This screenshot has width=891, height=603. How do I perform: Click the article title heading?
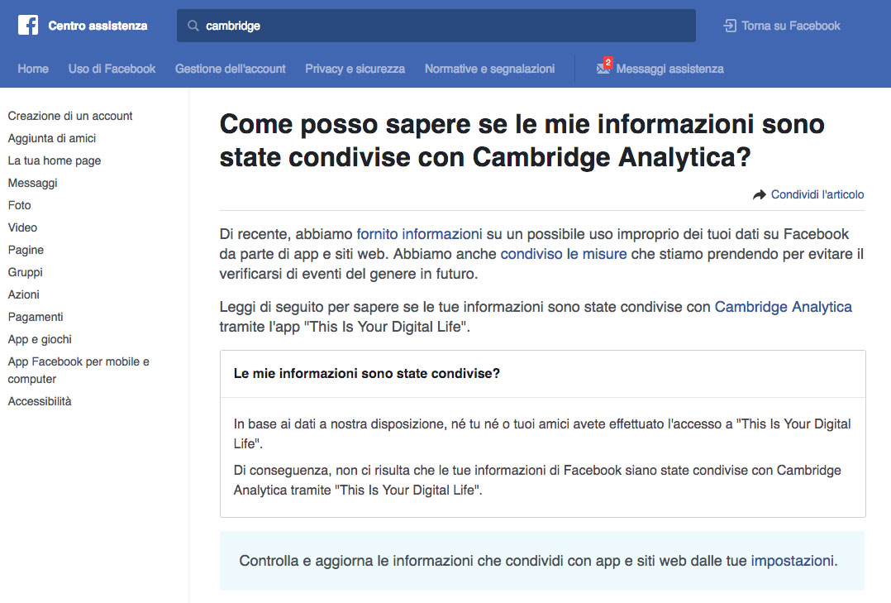coord(522,141)
